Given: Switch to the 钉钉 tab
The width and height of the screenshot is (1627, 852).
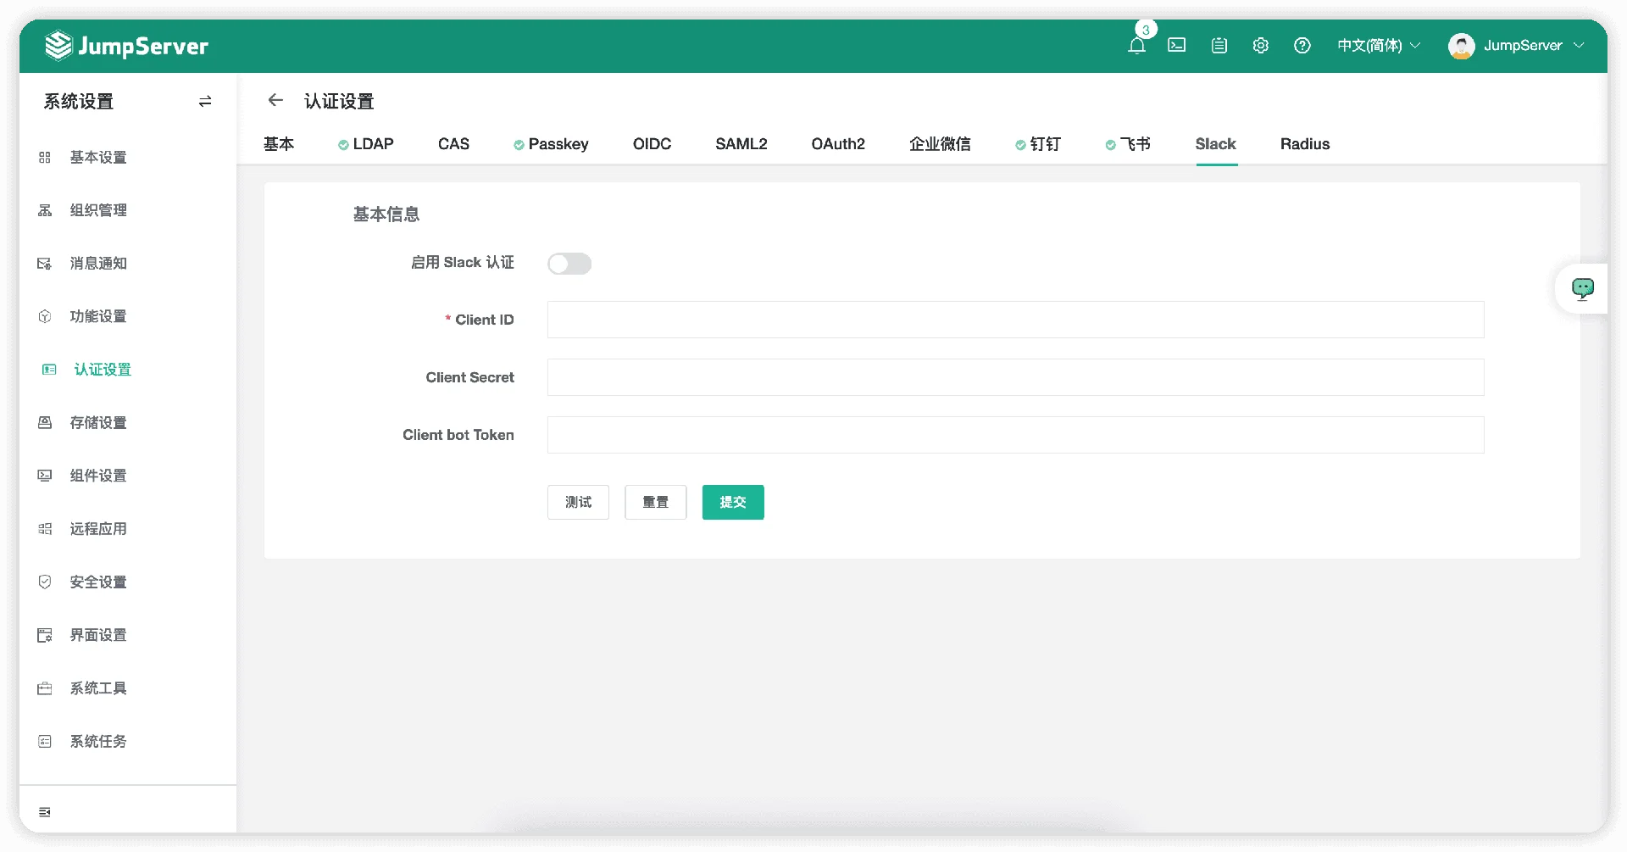Looking at the screenshot, I should pyautogui.click(x=1038, y=144).
